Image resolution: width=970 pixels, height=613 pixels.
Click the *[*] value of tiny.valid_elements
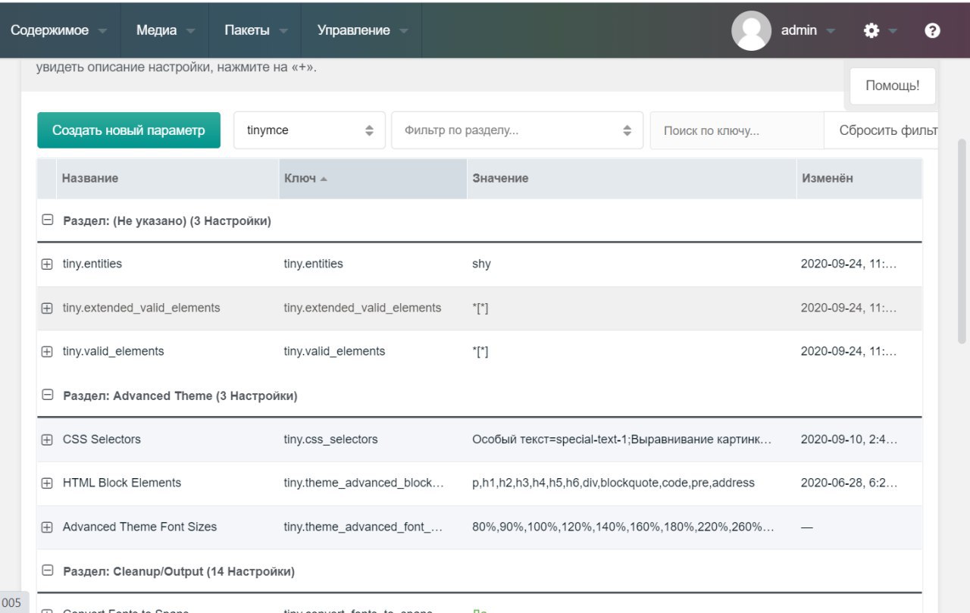pos(480,352)
